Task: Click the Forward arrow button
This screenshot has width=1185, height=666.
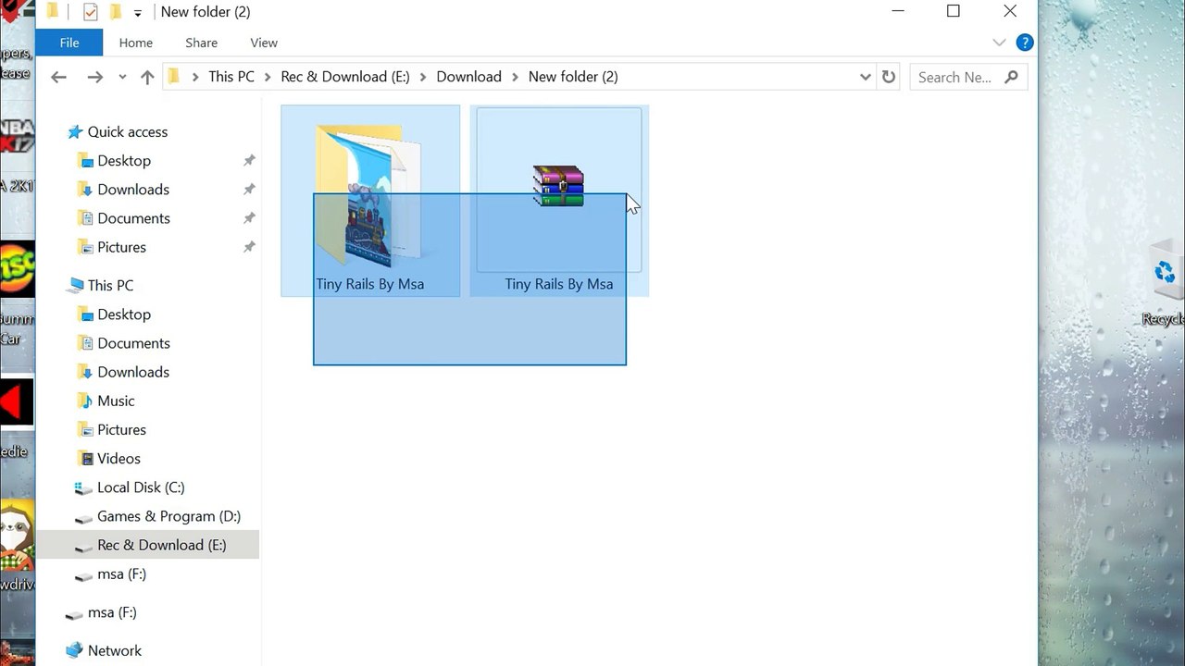Action: (x=94, y=77)
